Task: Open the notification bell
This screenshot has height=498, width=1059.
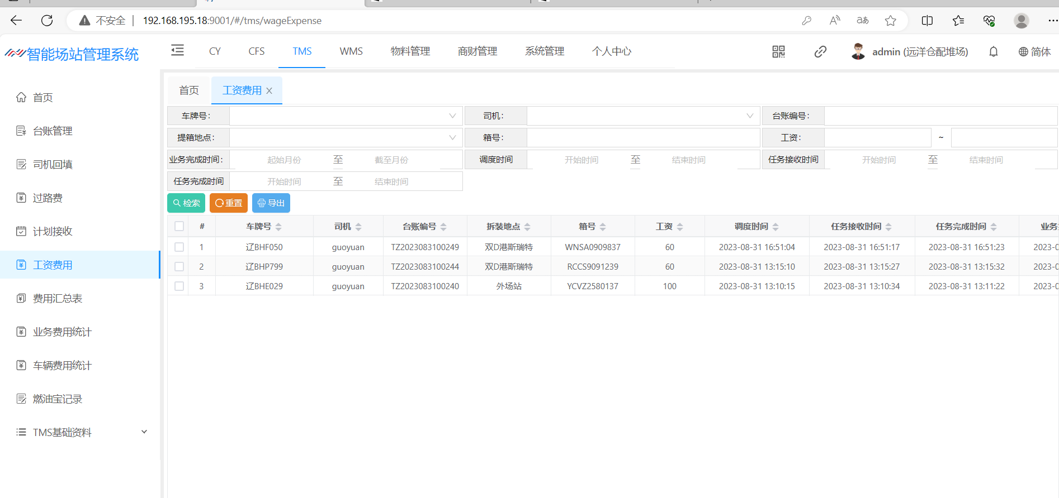Action: (x=994, y=52)
